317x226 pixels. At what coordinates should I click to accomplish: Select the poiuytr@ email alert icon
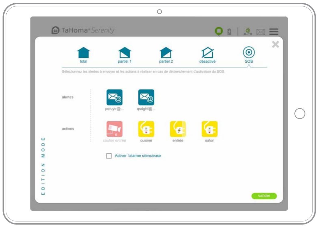coord(114,97)
